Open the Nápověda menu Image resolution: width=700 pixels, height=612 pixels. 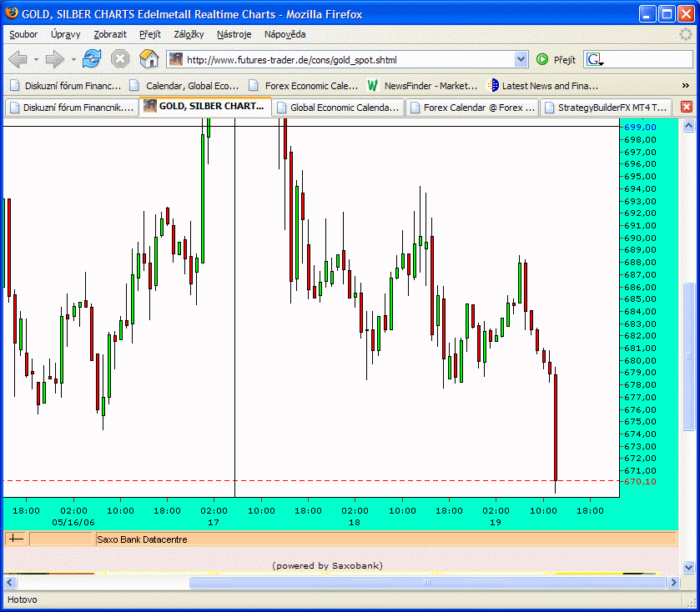[x=285, y=34]
